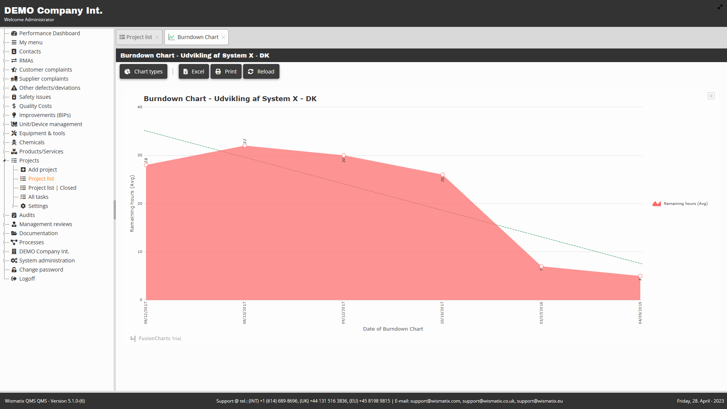Click the Change password unlock icon
727x409 pixels.
pos(14,270)
